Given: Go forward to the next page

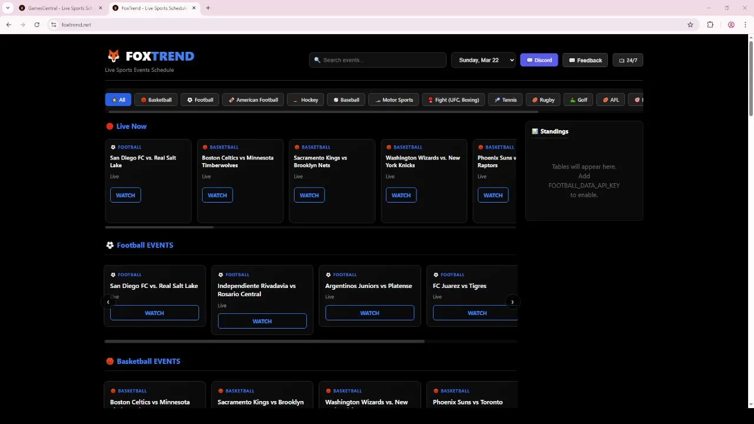Looking at the screenshot, I should (x=22, y=25).
